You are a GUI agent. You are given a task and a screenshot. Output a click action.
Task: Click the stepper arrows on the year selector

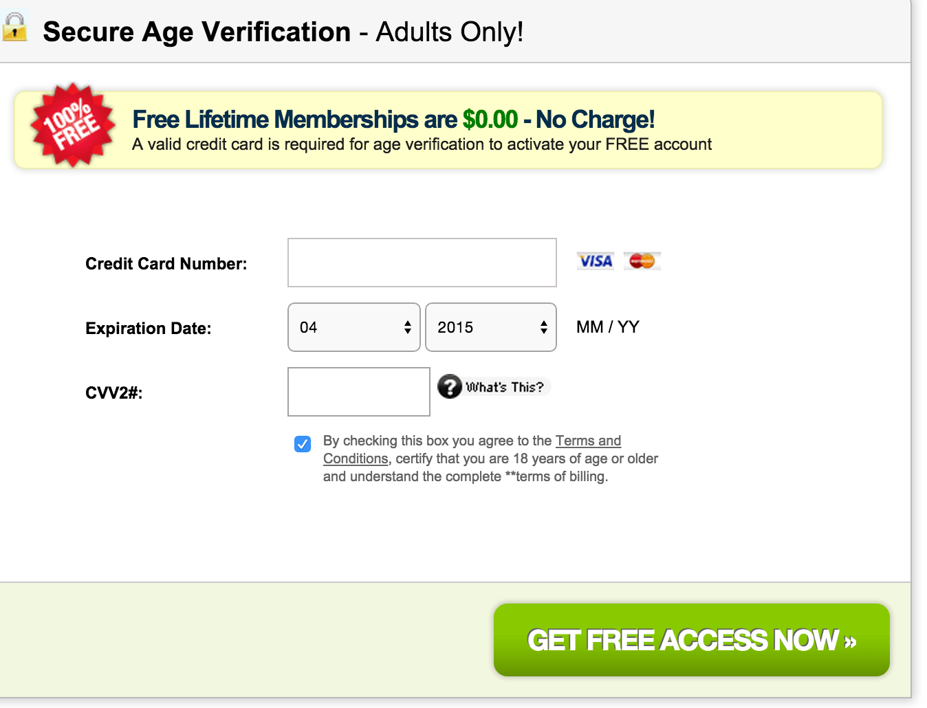[x=544, y=327]
